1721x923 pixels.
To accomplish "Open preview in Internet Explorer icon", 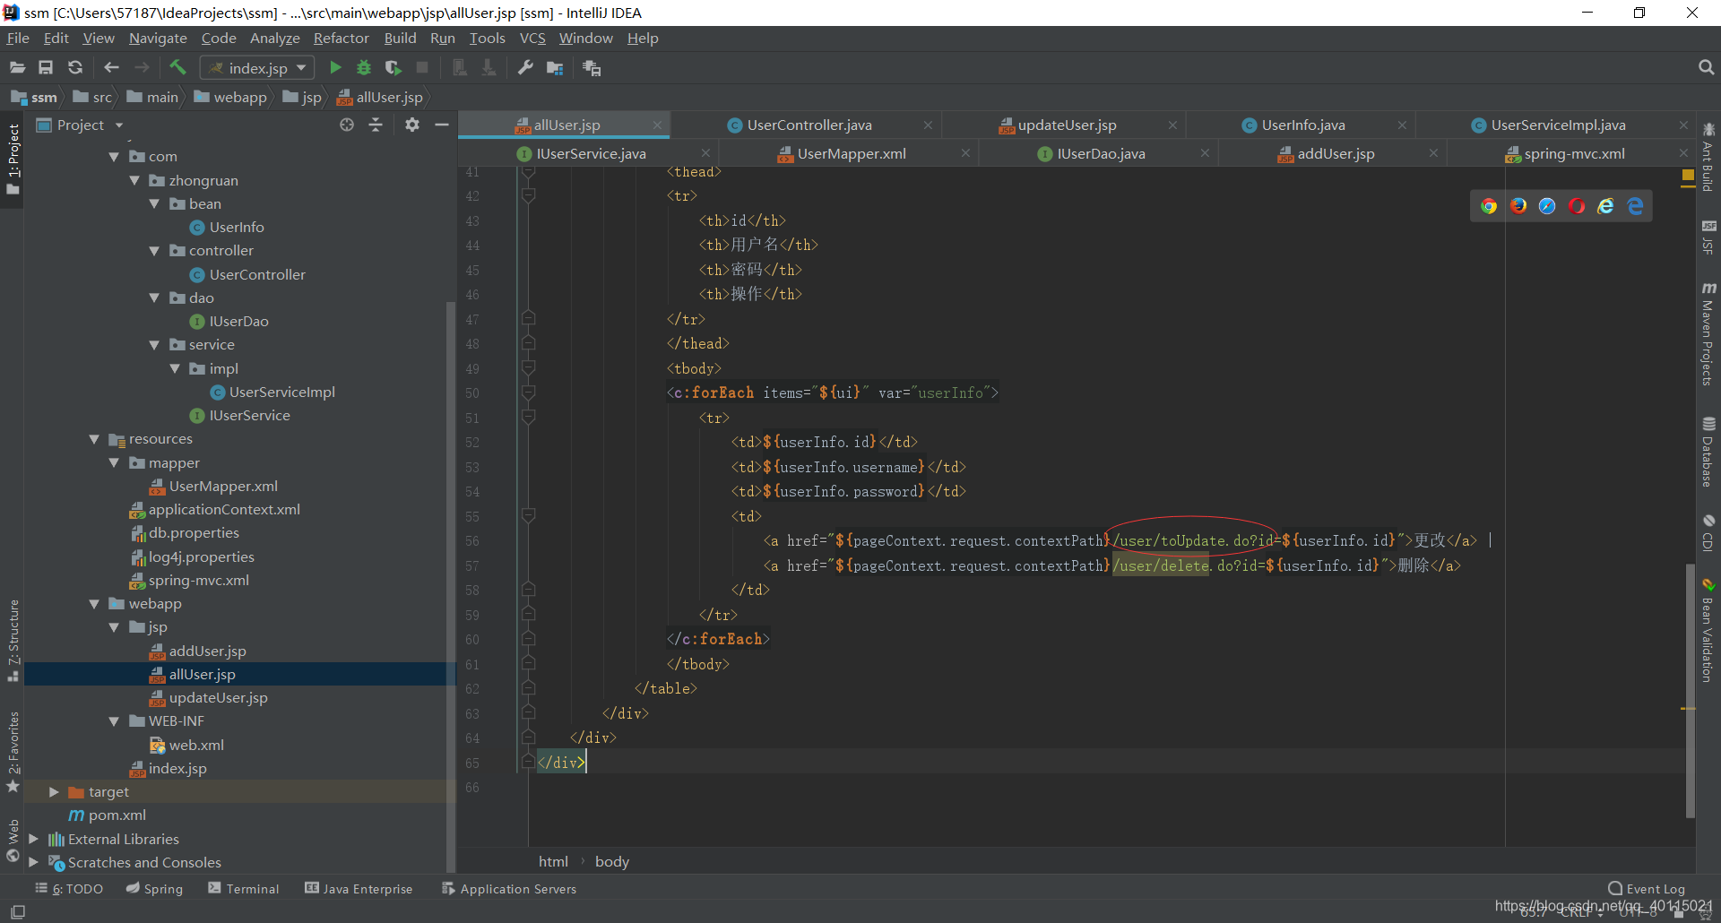I will pos(1606,206).
